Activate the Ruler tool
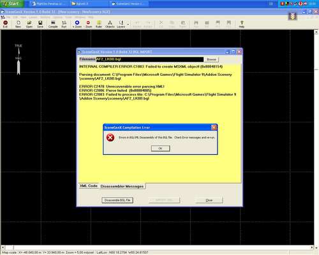The width and height of the screenshot is (319, 255). pos(99,24)
